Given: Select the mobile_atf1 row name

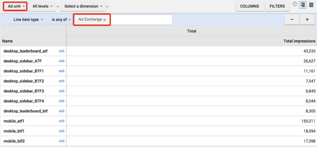Looking at the screenshot, I should [14, 121].
